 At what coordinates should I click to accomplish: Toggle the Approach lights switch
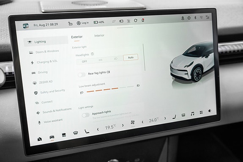point(86,115)
